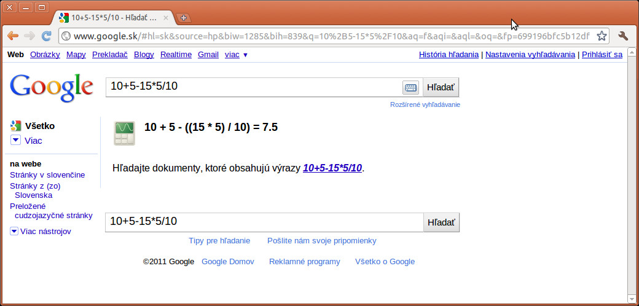Close the 10+5-15*5/10 tab
Viewport: 639px width, 306px height.
tap(165, 18)
